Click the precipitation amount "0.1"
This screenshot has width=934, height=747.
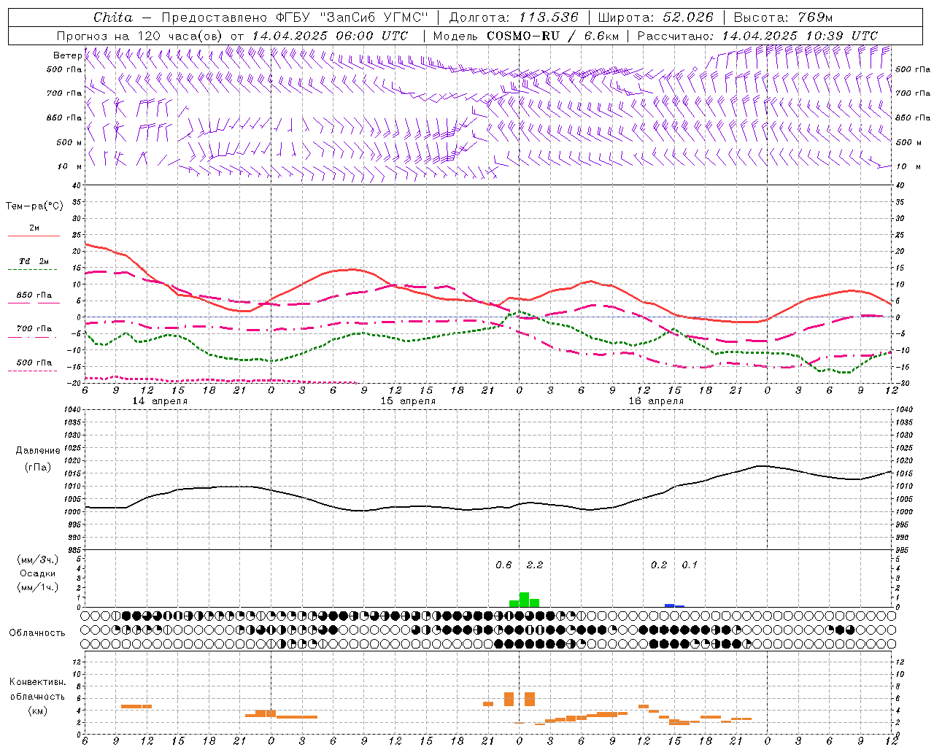690,565
